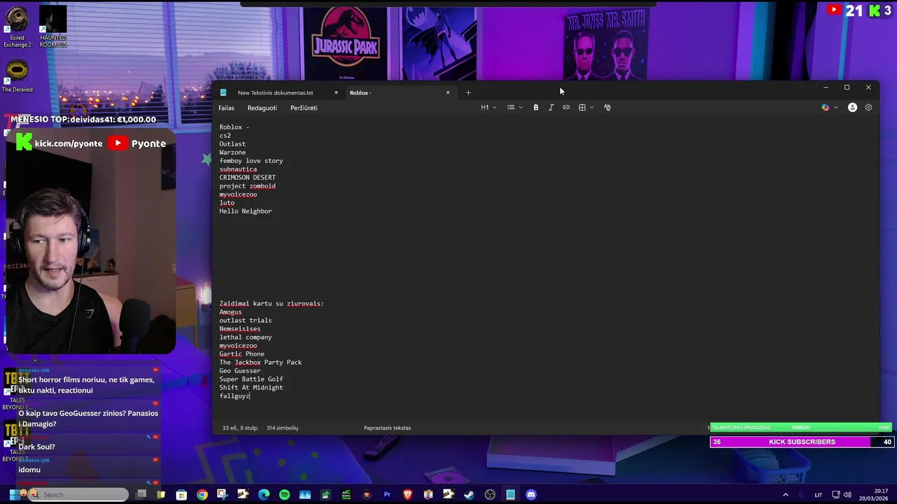The height and width of the screenshot is (504, 897).
Task: Click the 314 simbolių status entry
Action: pos(282,428)
